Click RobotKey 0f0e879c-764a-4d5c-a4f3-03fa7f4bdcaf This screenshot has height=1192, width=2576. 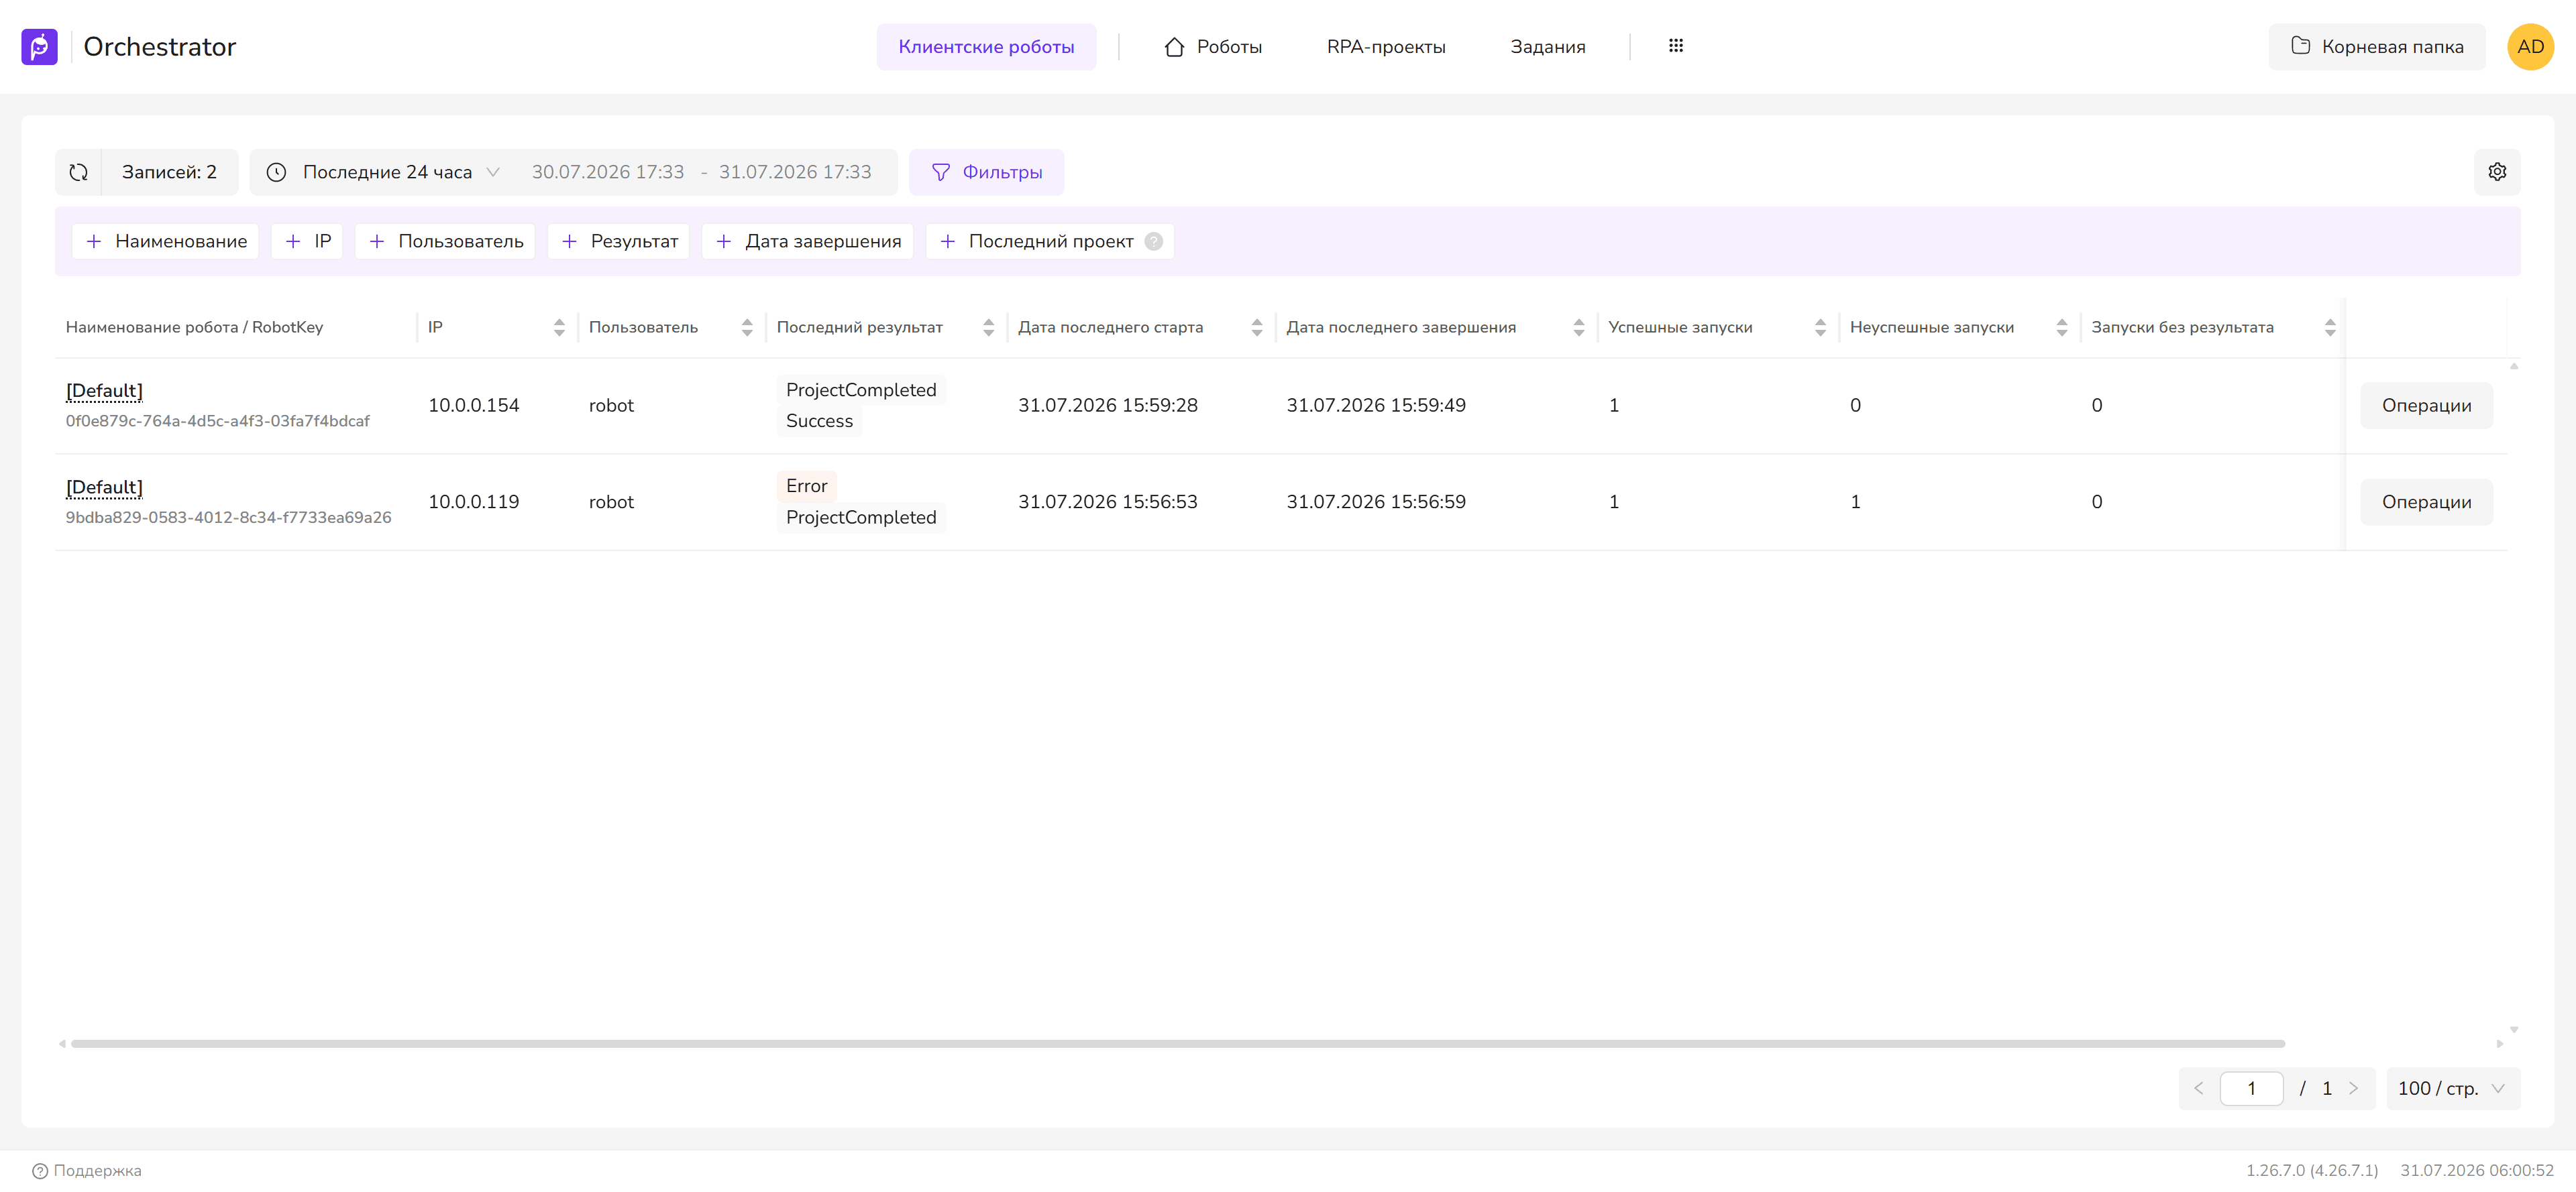[x=218, y=420]
